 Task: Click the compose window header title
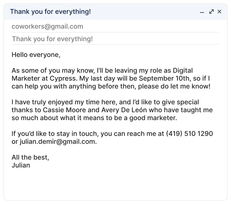coord(50,12)
